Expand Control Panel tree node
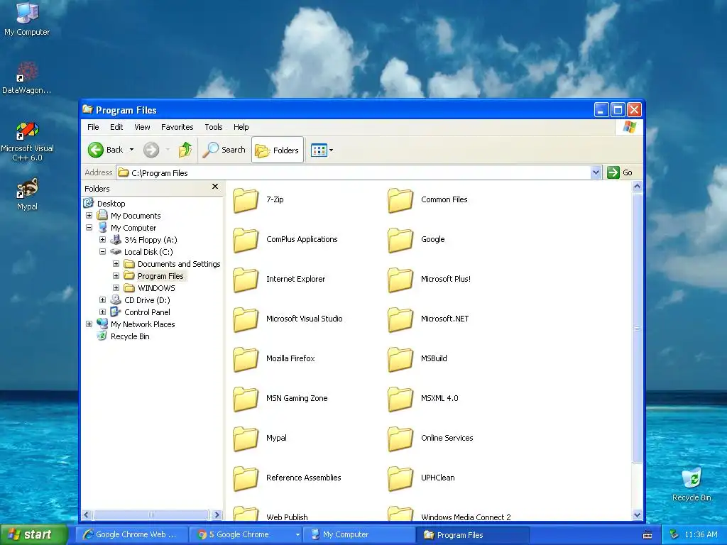Image resolution: width=727 pixels, height=545 pixels. (102, 312)
